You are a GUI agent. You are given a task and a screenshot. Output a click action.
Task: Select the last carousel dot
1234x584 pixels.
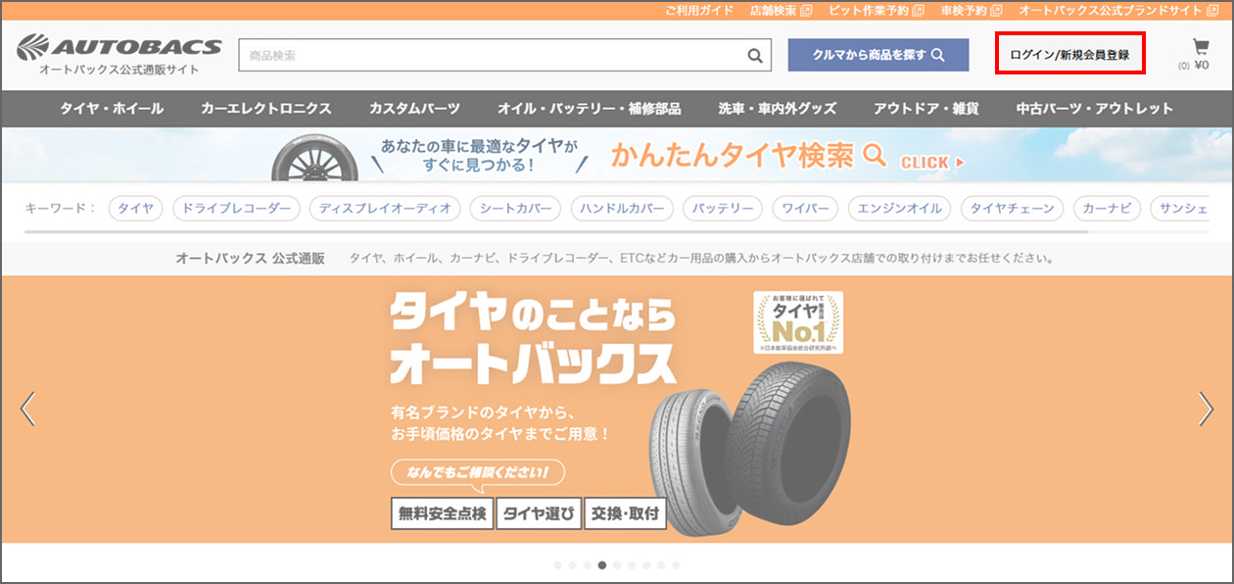[676, 565]
